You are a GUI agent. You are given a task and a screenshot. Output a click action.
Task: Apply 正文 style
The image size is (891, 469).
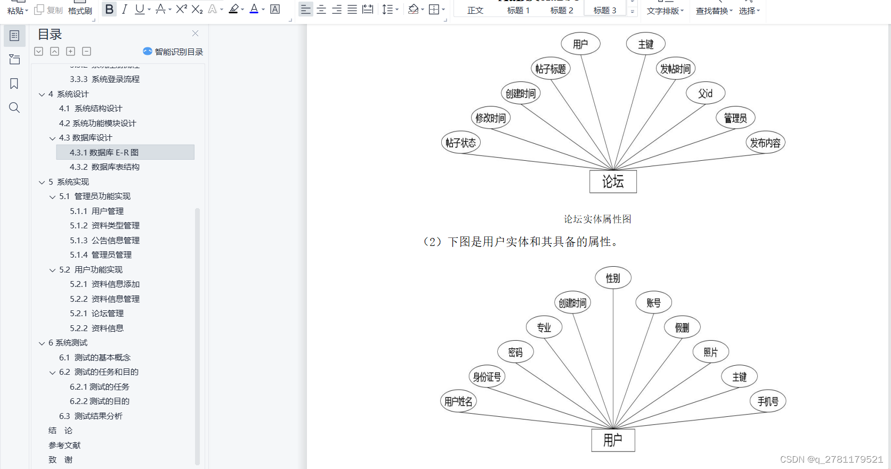475,10
